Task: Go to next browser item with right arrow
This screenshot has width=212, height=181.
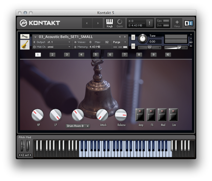Action: click(98, 23)
